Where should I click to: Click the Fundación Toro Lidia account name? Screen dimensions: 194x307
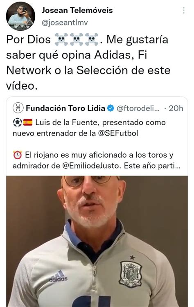[65, 108]
